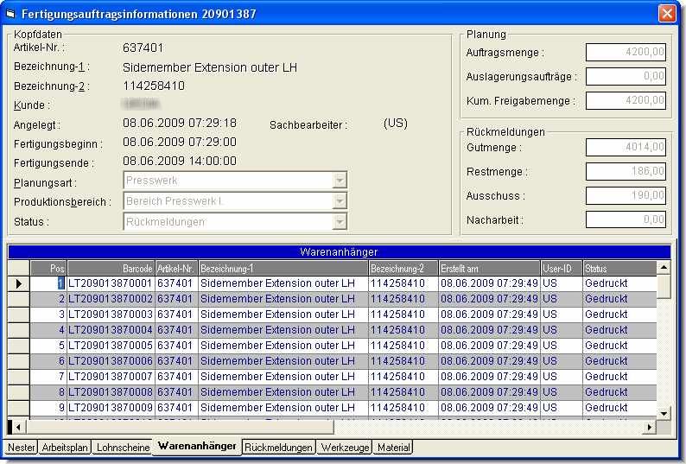The height and width of the screenshot is (464, 686).
Task: Click the row selector of position 1
Action: click(x=18, y=283)
